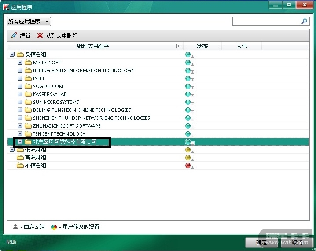316x251 pixels.
Task: Click folder icon of 高限制组
Action: [x=20, y=158]
